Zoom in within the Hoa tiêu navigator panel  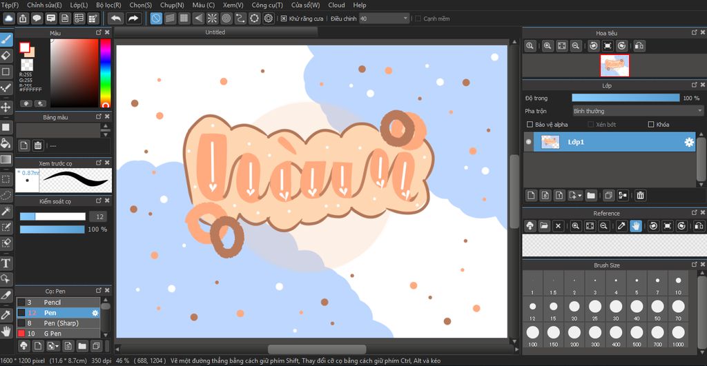548,45
